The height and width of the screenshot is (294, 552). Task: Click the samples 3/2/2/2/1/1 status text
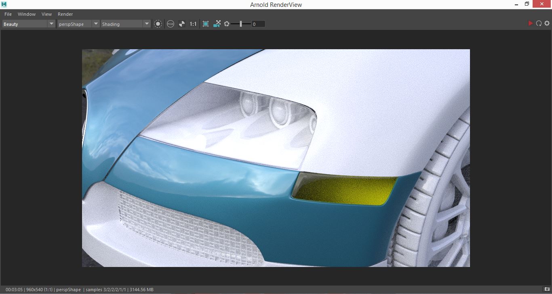(106, 290)
